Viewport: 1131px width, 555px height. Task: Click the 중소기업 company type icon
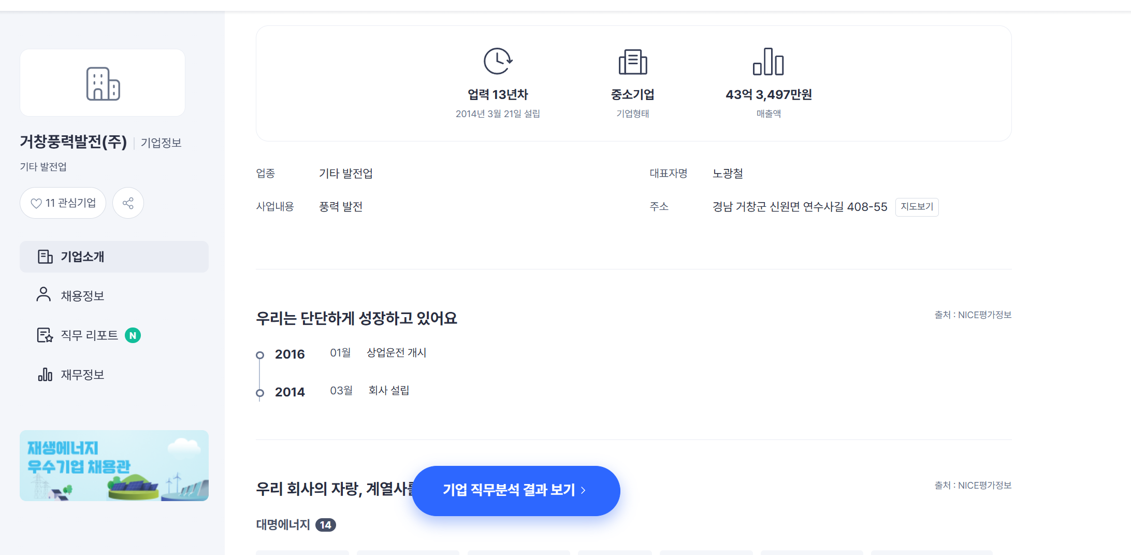click(x=633, y=62)
